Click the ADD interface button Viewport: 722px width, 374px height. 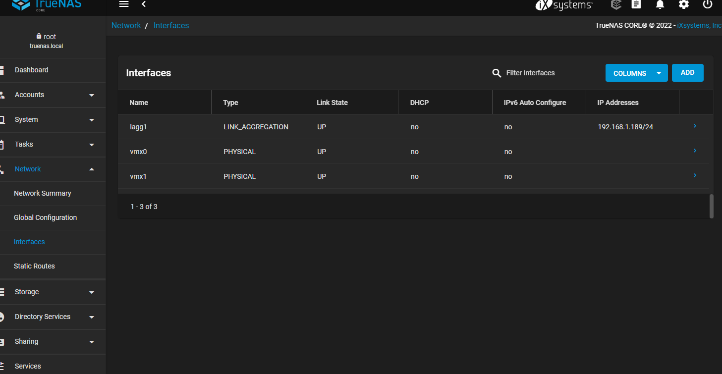pos(687,73)
